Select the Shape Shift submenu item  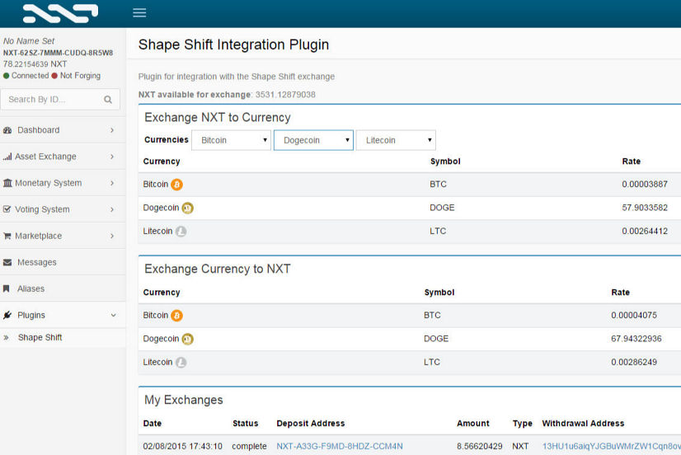63,338
